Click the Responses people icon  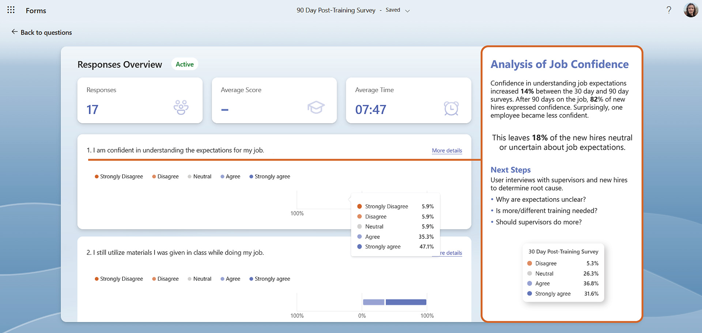click(x=181, y=107)
